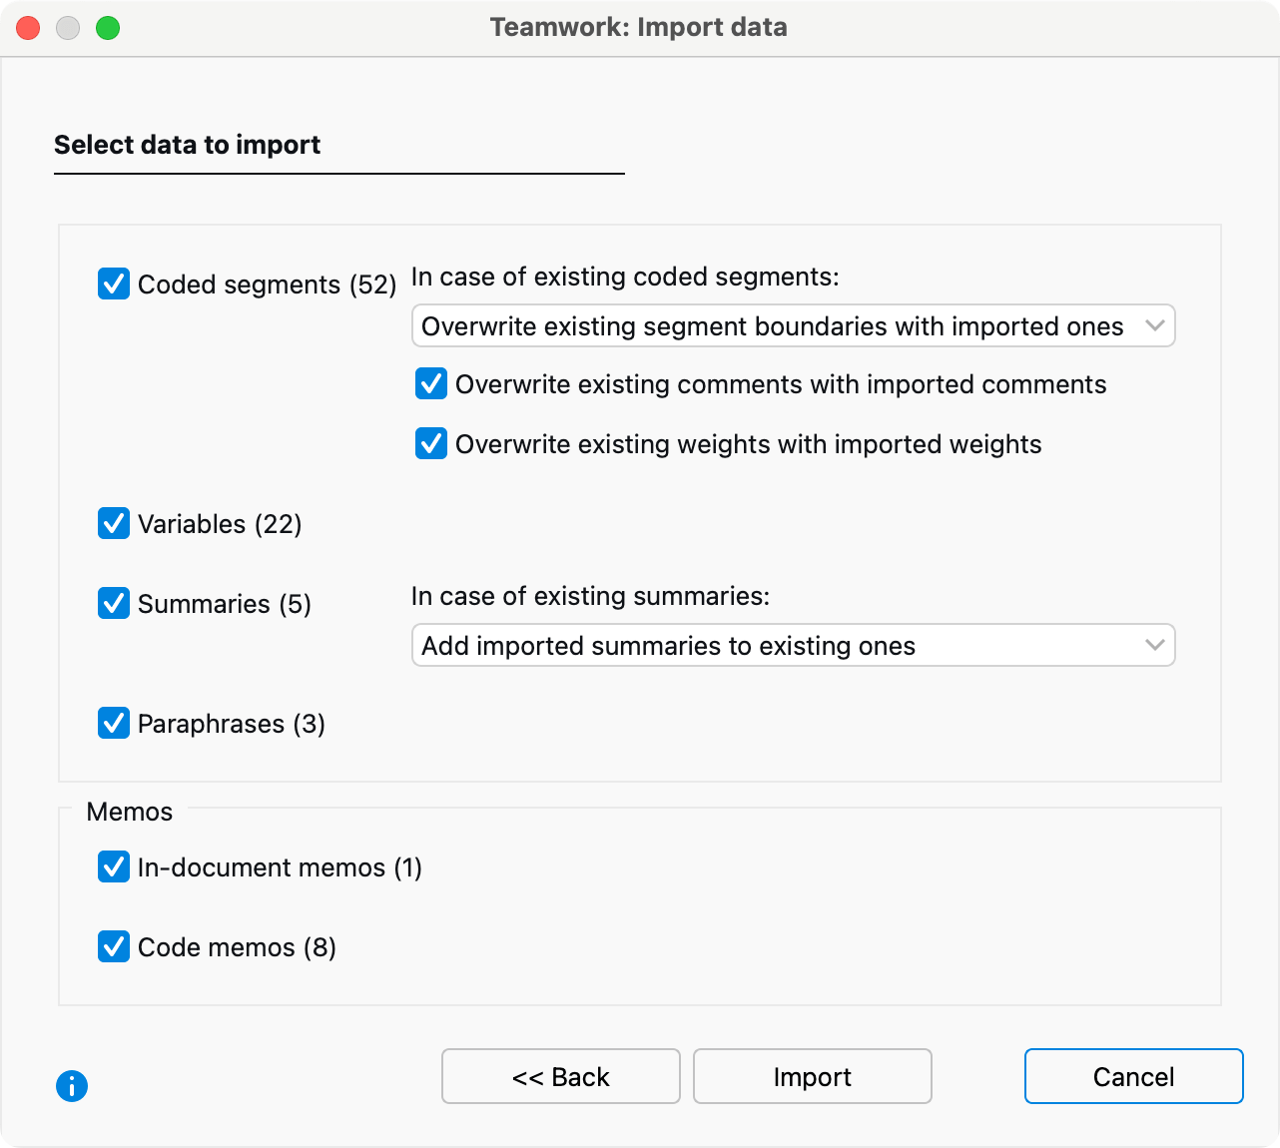Click the green zoom window button
1280x1148 pixels.
[108, 28]
